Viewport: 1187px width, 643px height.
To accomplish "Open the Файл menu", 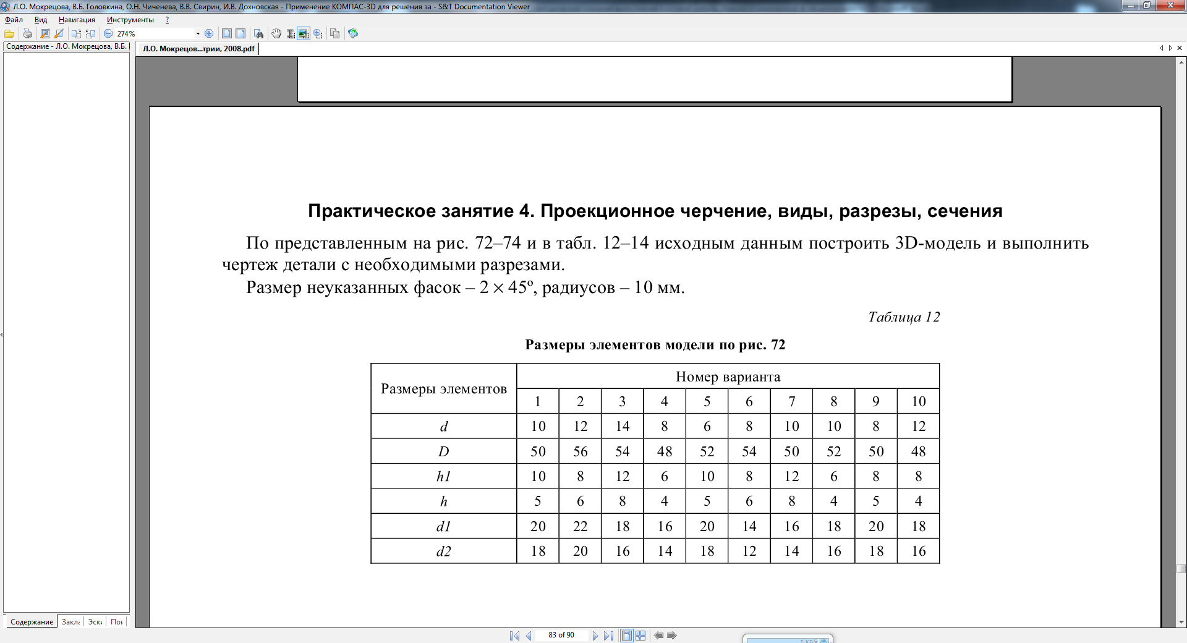I will pyautogui.click(x=14, y=20).
